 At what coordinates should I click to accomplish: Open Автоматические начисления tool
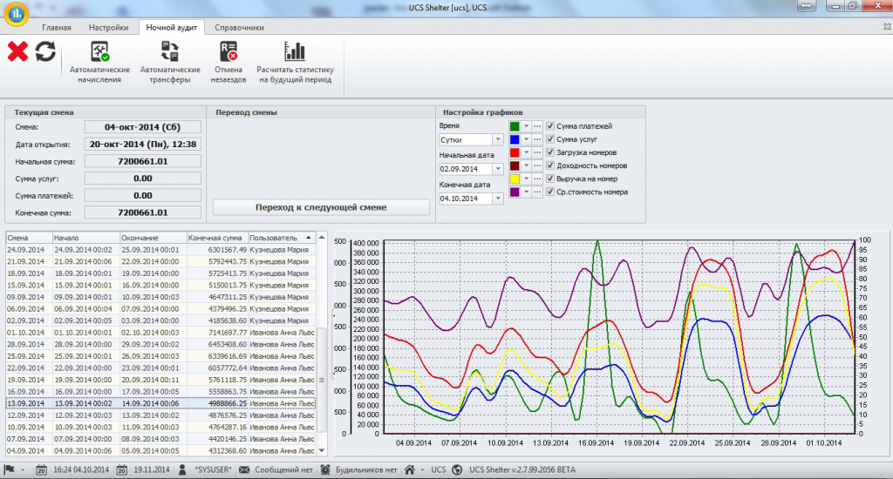point(99,62)
